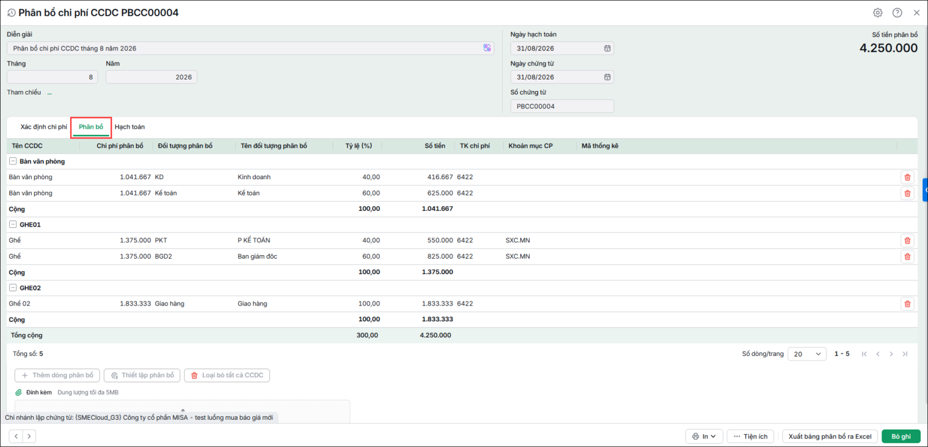Collapse the GHE02 group
The image size is (928, 447).
click(x=13, y=288)
